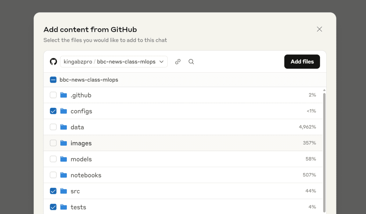Open the kingabzpro repository dropdown
This screenshot has width=366, height=214.
tap(114, 62)
